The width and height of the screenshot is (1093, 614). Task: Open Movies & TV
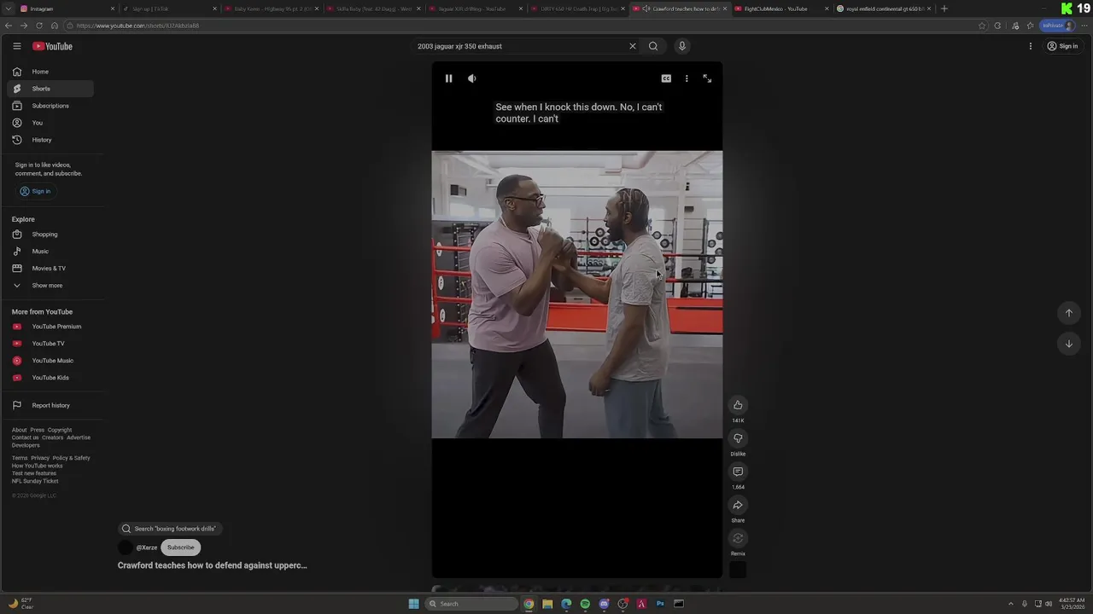50,269
